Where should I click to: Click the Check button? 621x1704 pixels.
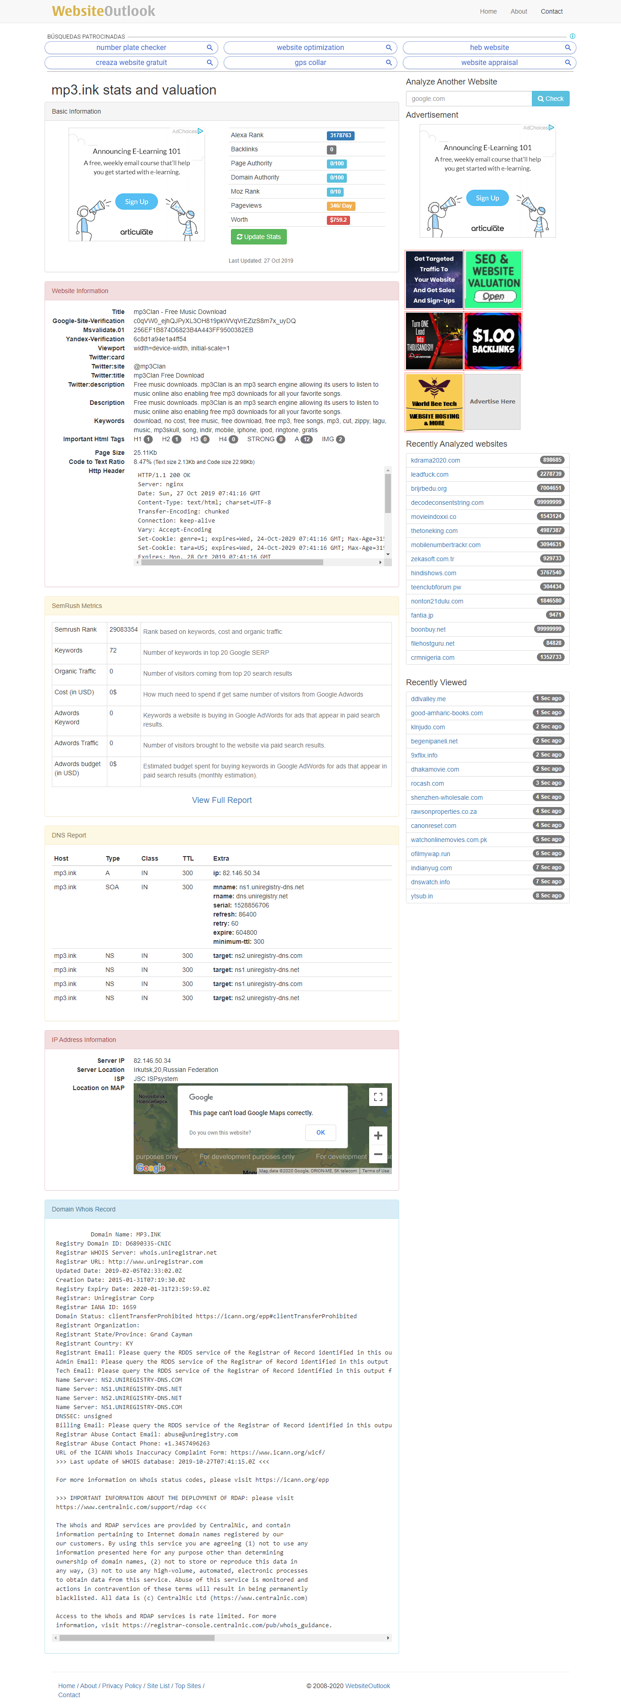550,99
